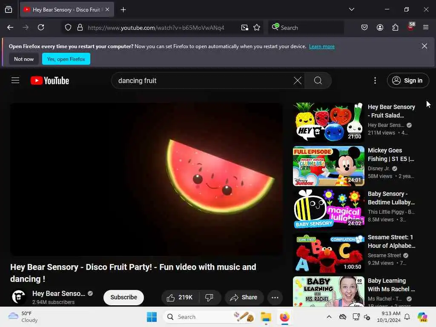Open notifications bell in taskbar

coord(407,317)
